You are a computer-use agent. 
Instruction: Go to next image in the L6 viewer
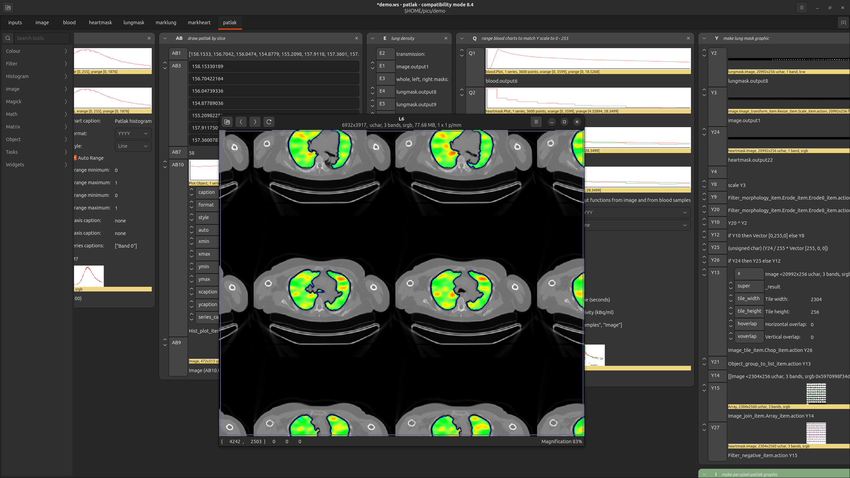tap(255, 122)
